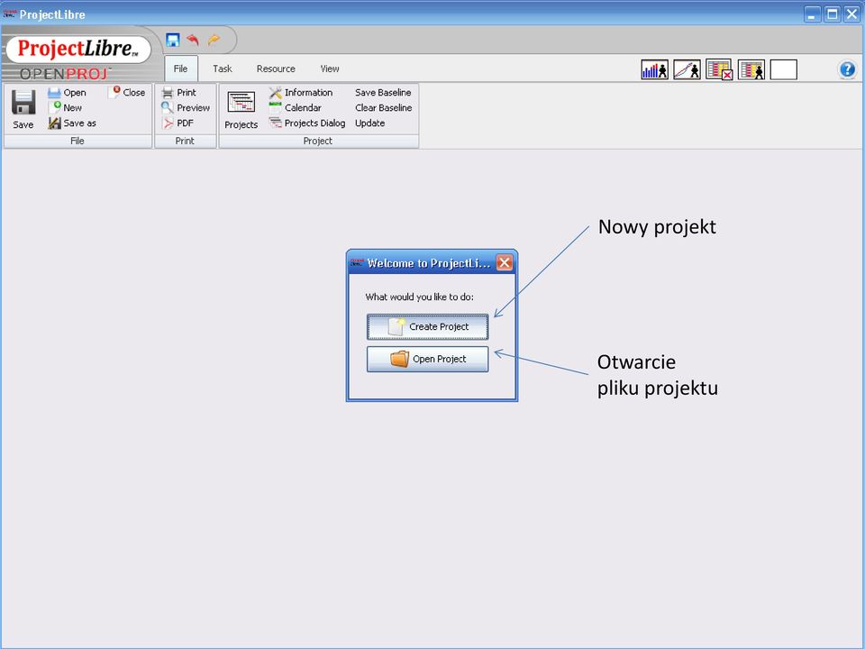Maximize the ProjectLibre window
This screenshot has width=865, height=649.
click(x=832, y=14)
